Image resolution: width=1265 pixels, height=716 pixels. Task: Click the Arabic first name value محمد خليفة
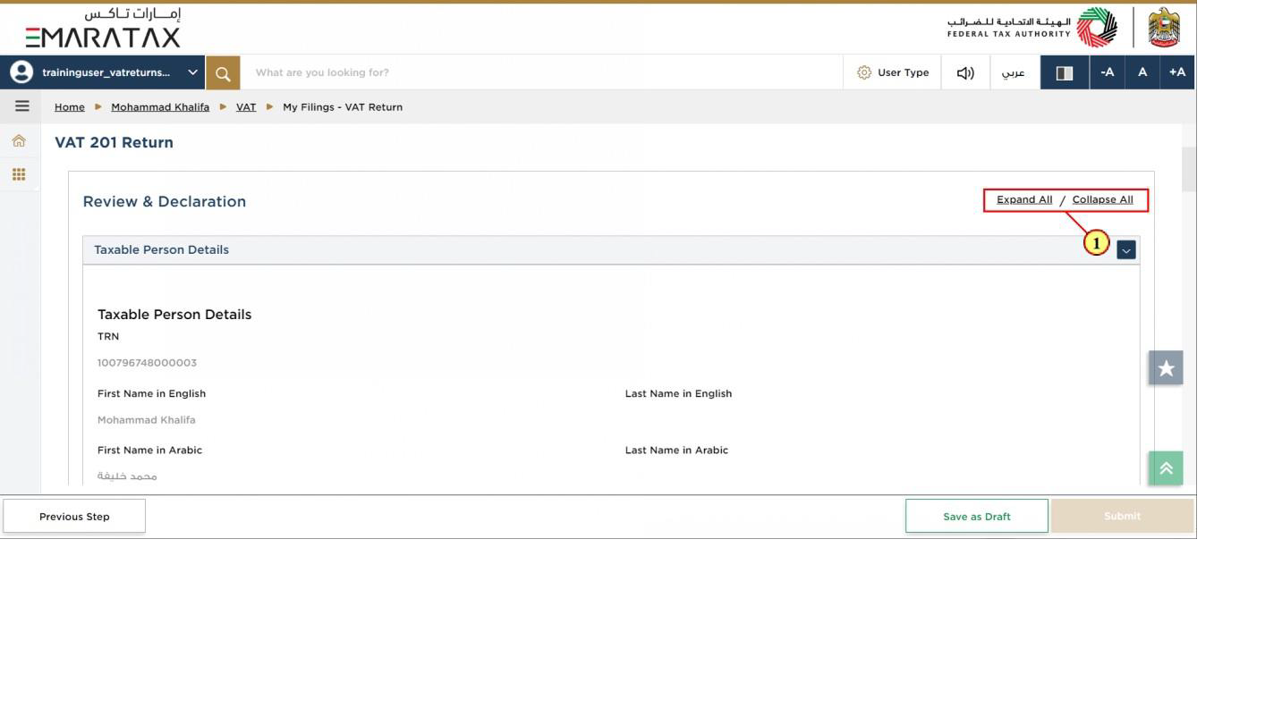(x=127, y=476)
